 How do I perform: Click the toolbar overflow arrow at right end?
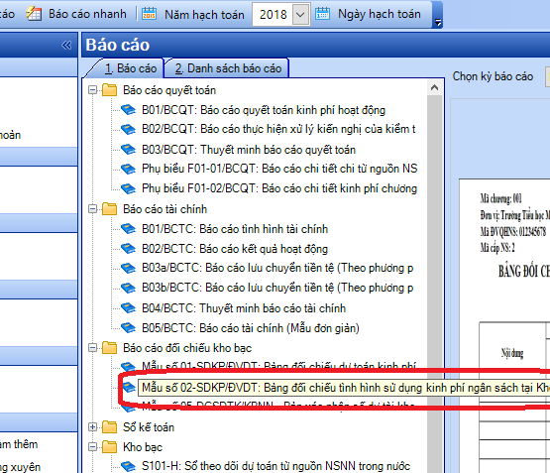pos(437,23)
